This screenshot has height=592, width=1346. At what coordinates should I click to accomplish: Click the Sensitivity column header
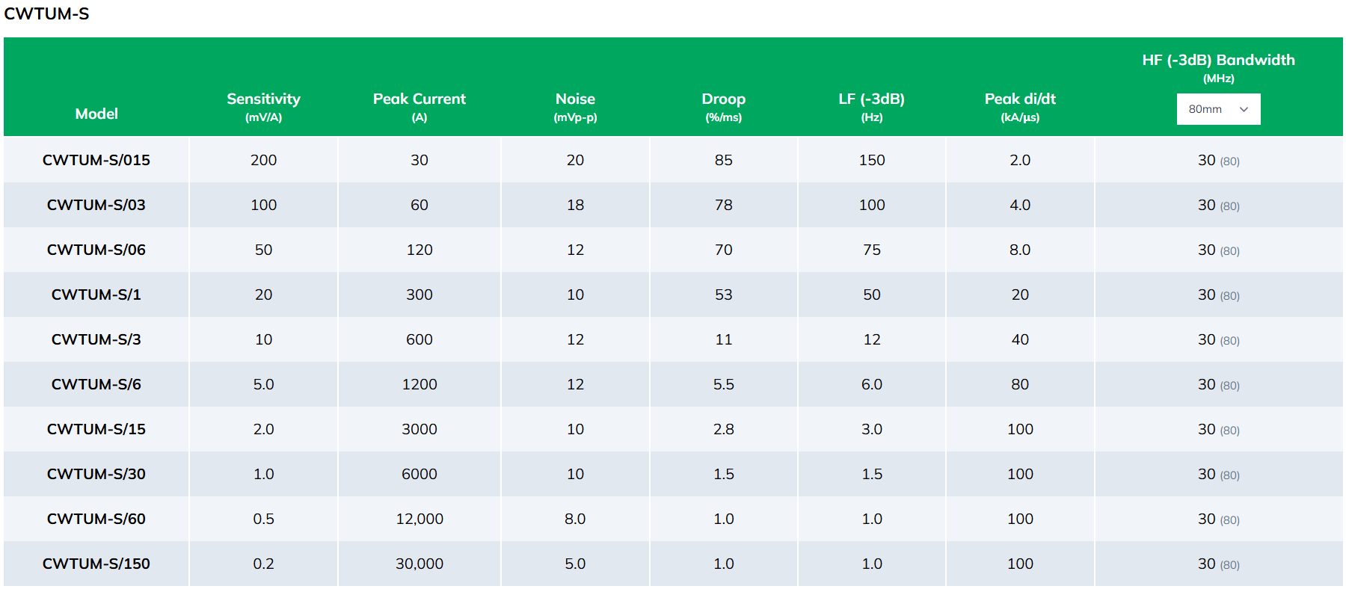point(263,99)
